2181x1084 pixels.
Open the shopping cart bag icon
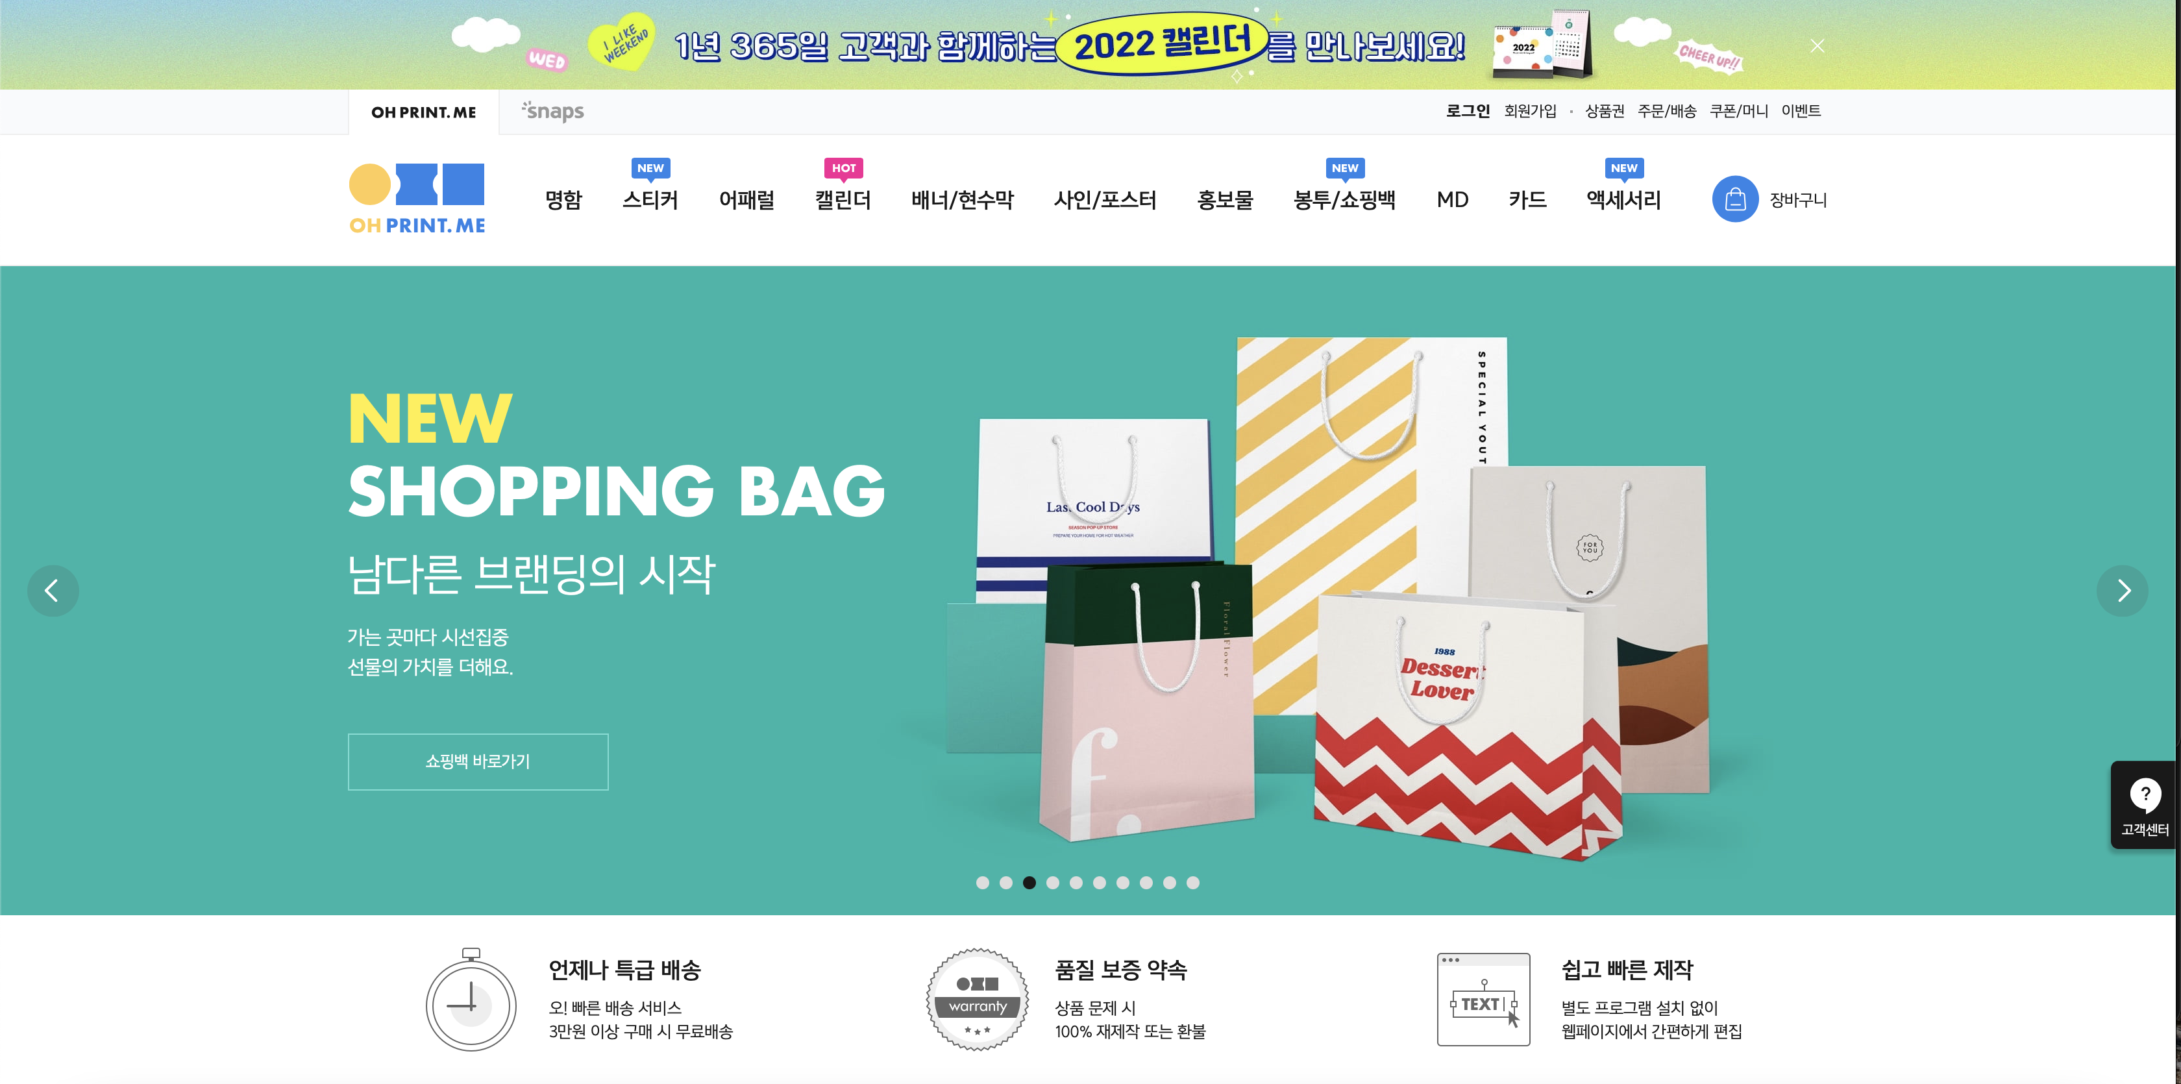pos(1735,199)
